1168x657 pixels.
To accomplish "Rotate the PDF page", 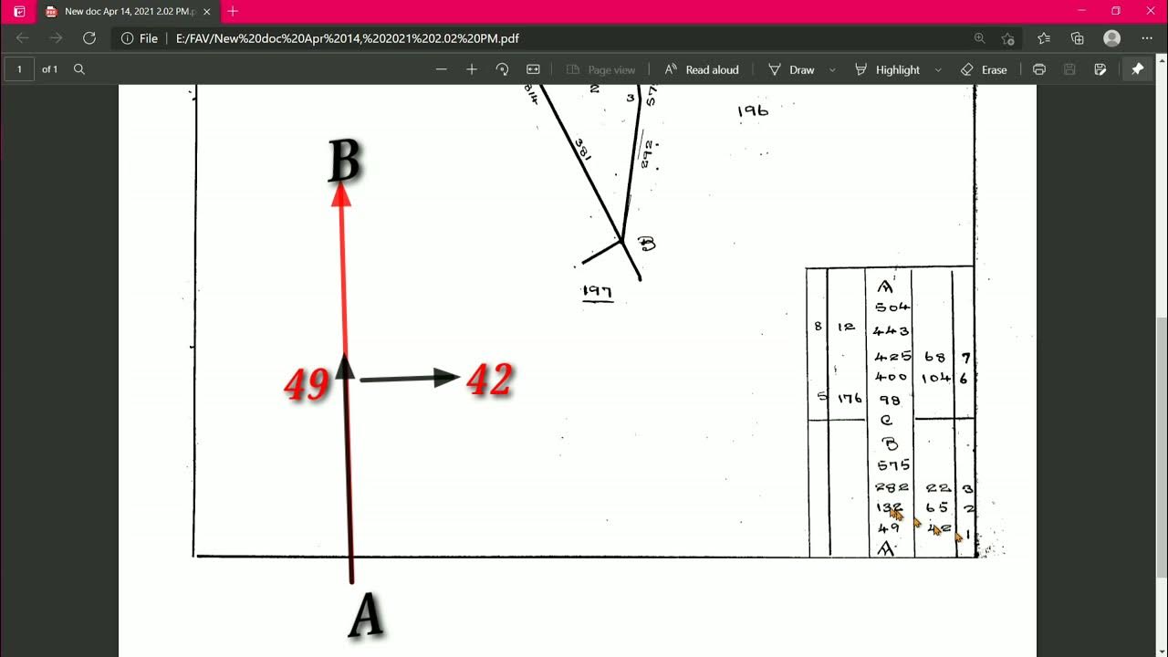I will click(502, 69).
